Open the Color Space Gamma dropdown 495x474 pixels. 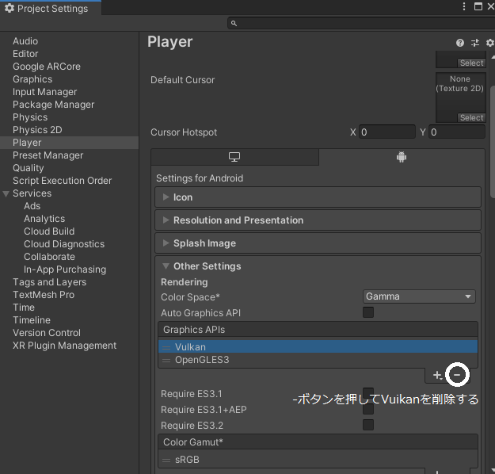click(419, 296)
